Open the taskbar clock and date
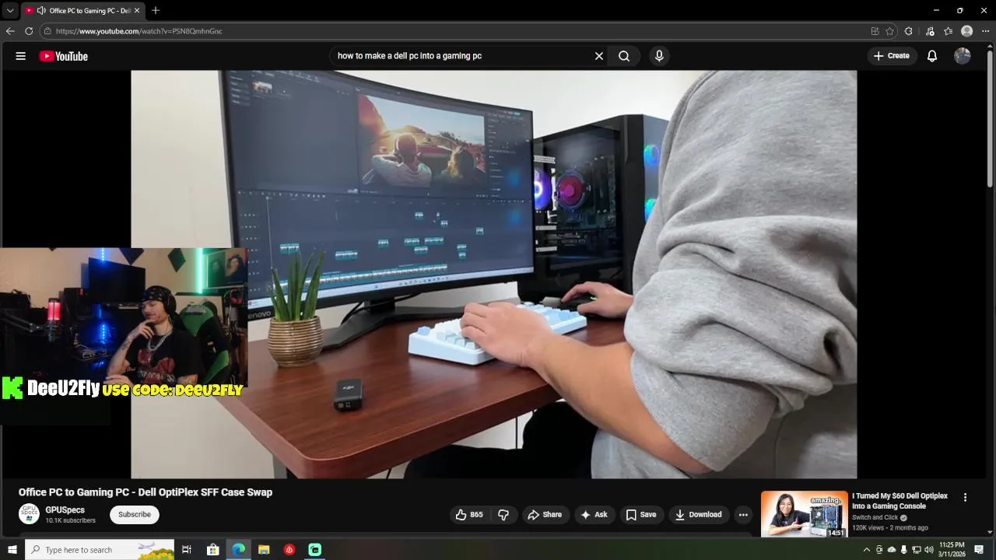This screenshot has width=996, height=560. [x=952, y=550]
